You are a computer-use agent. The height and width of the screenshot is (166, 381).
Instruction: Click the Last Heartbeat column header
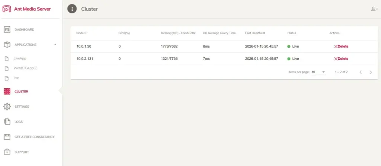click(x=255, y=33)
